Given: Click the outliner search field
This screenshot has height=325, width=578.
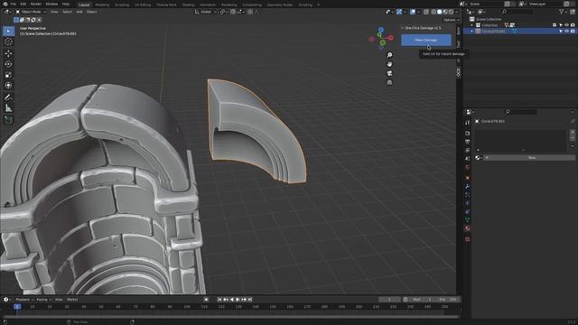Looking at the screenshot, I should point(517,12).
